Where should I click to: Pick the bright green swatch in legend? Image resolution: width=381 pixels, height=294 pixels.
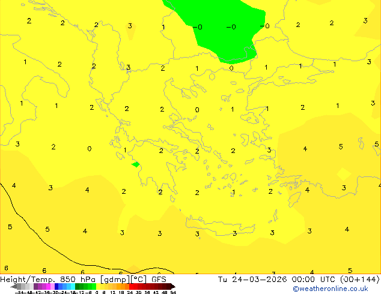point(94,286)
